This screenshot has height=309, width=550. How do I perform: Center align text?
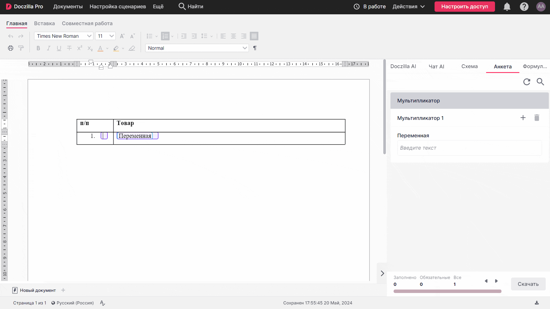(233, 36)
